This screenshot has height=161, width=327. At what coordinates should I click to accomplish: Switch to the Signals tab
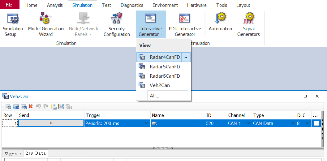pos(13,153)
